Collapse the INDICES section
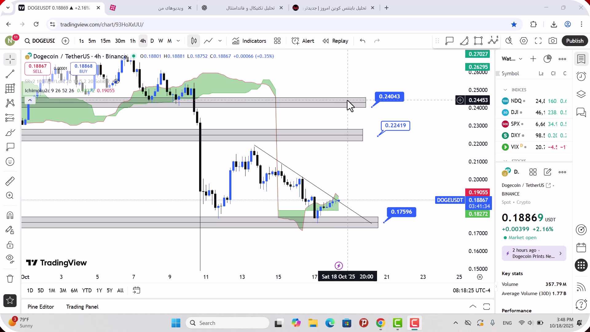 click(505, 90)
